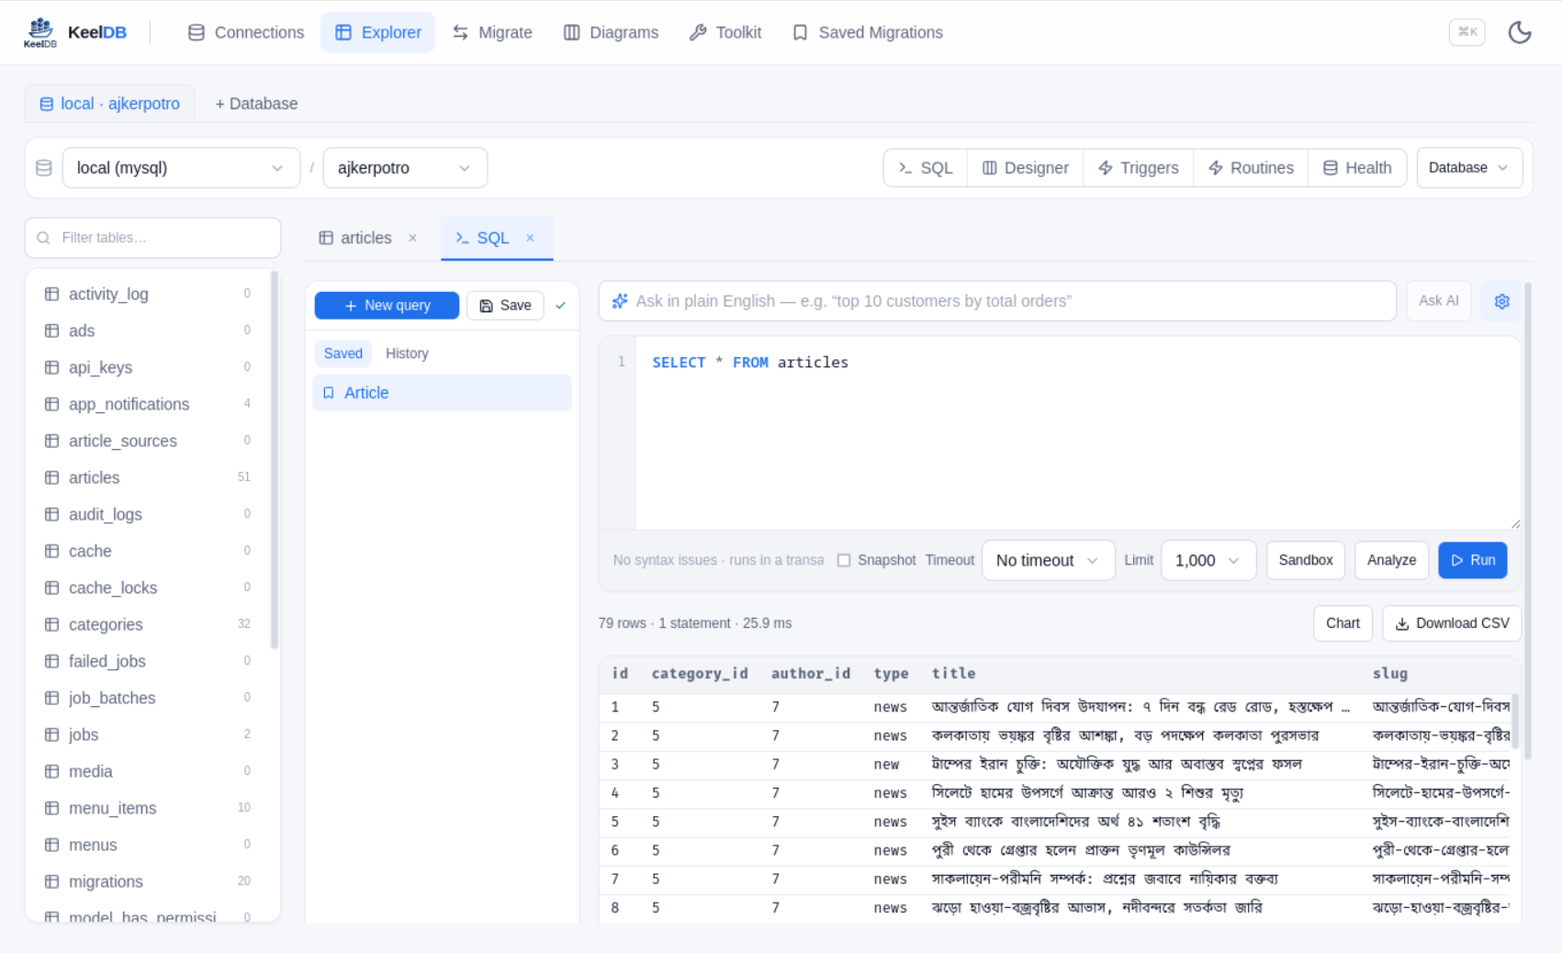Screen dimensions: 1562x953
Task: Open the Database actions dropdown
Action: pyautogui.click(x=1469, y=168)
